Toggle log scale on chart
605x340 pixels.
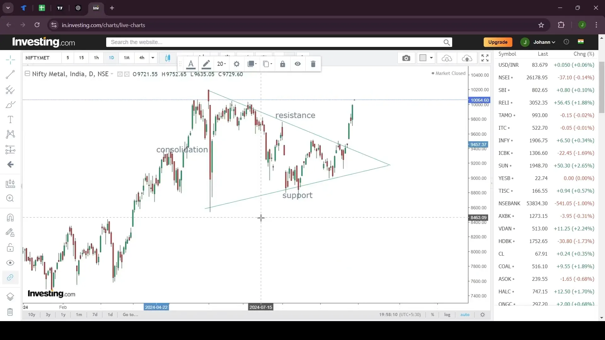pyautogui.click(x=447, y=315)
